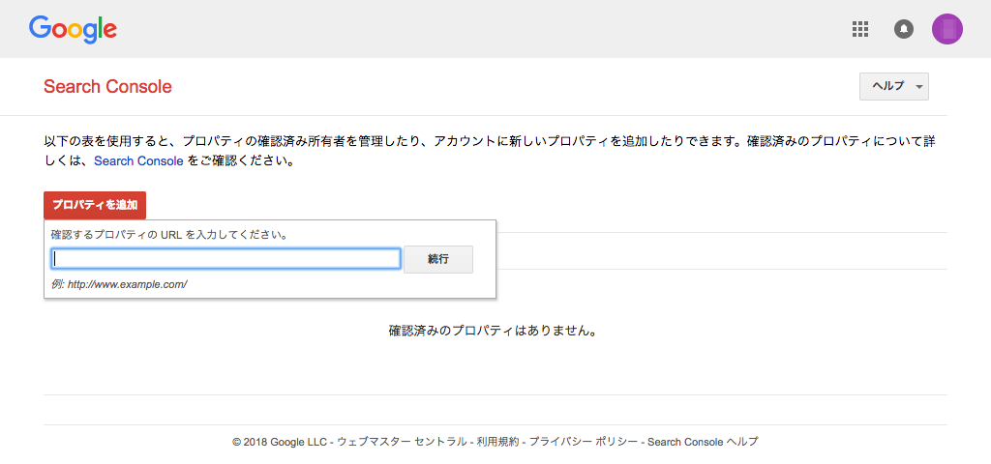This screenshot has height=464, width=991.
Task: Click the 続行 button
Action: (438, 259)
